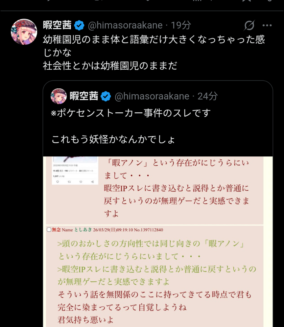
Task: Open the small tweet thumbnail in the image
Action: point(75,170)
